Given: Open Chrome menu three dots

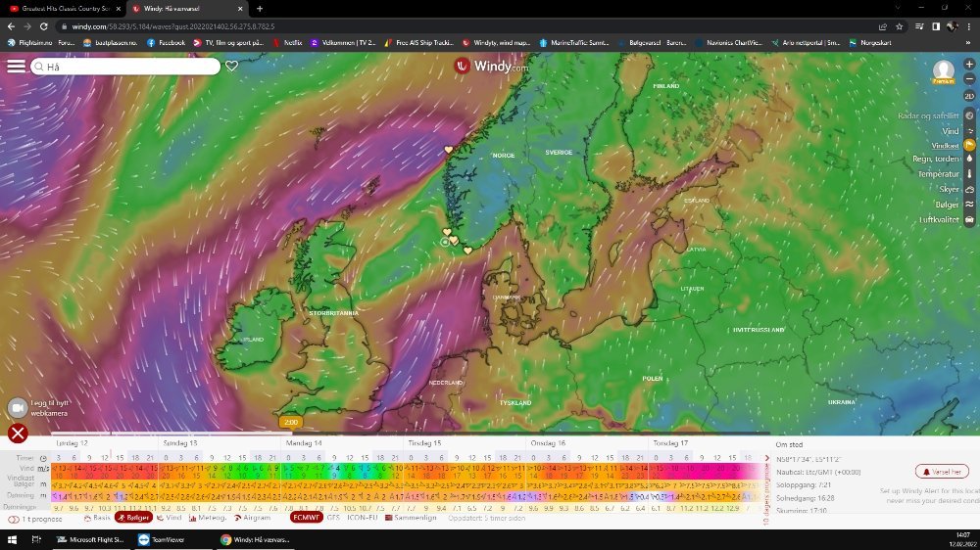Looking at the screenshot, I should pos(969,26).
